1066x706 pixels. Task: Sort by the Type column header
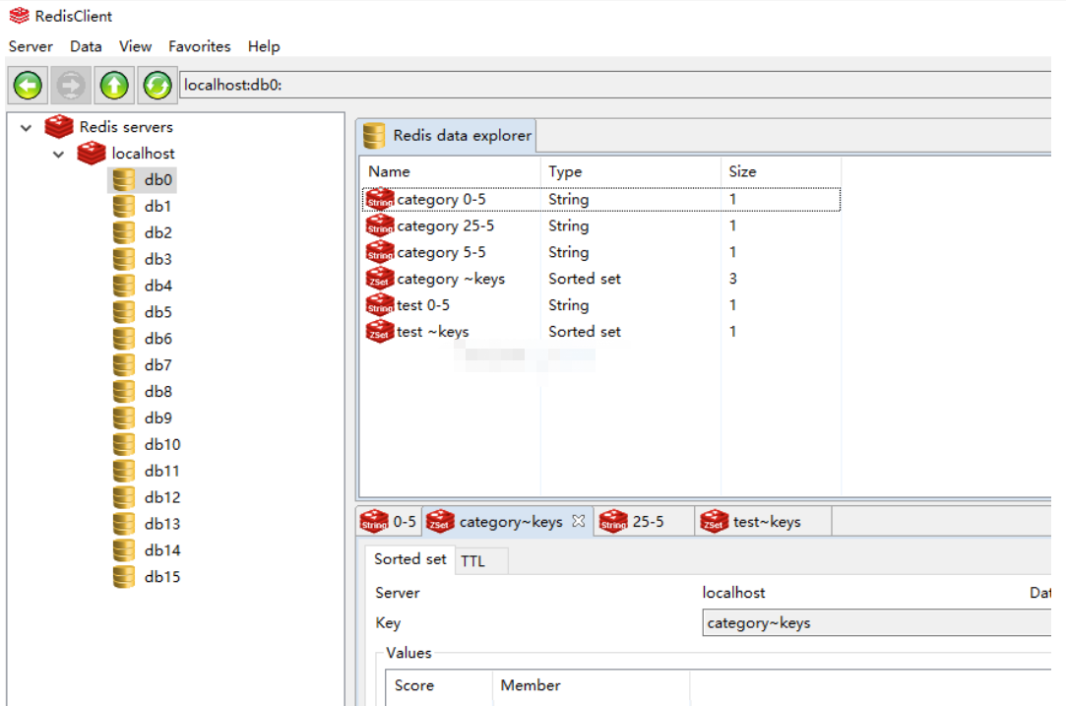[x=631, y=171]
